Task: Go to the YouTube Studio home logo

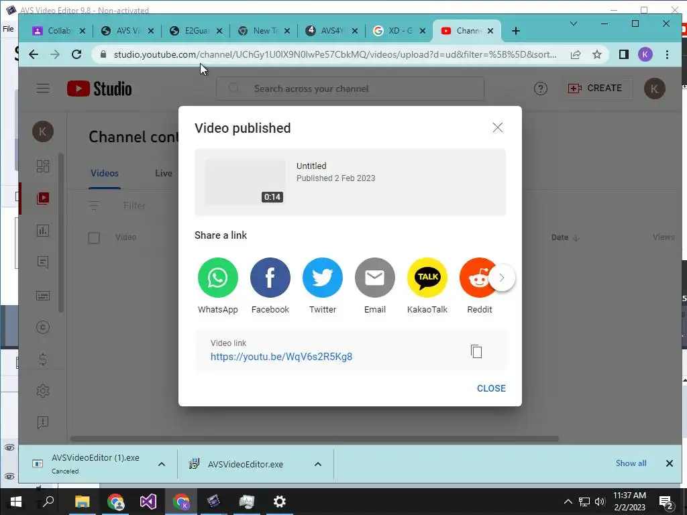Action: coord(99,89)
